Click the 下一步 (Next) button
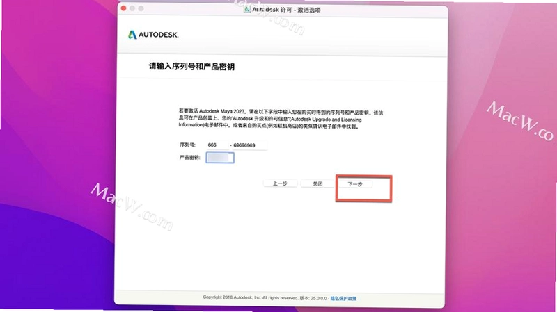 click(x=354, y=184)
